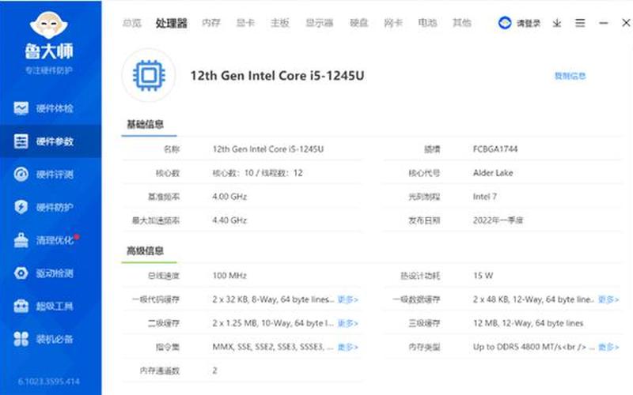Click the large title 12th Gen Intel Core i5-1245U
Image resolution: width=633 pixels, height=395 pixels.
(277, 76)
